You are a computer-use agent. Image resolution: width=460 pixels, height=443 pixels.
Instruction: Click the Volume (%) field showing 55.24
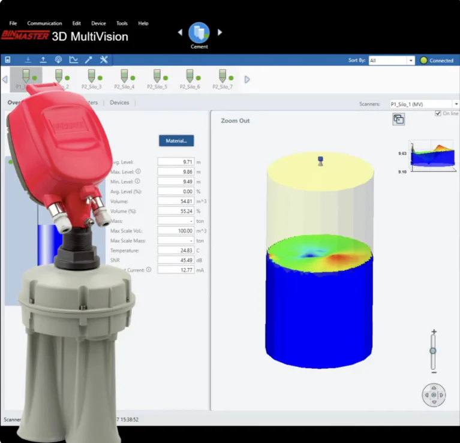pyautogui.click(x=176, y=211)
